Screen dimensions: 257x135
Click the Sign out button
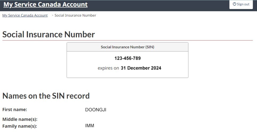point(241,4)
